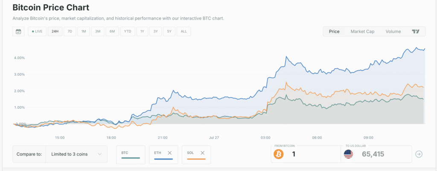This screenshot has width=437, height=171.
Task: Click the 1.00% y-axis label
Action: coord(19,107)
